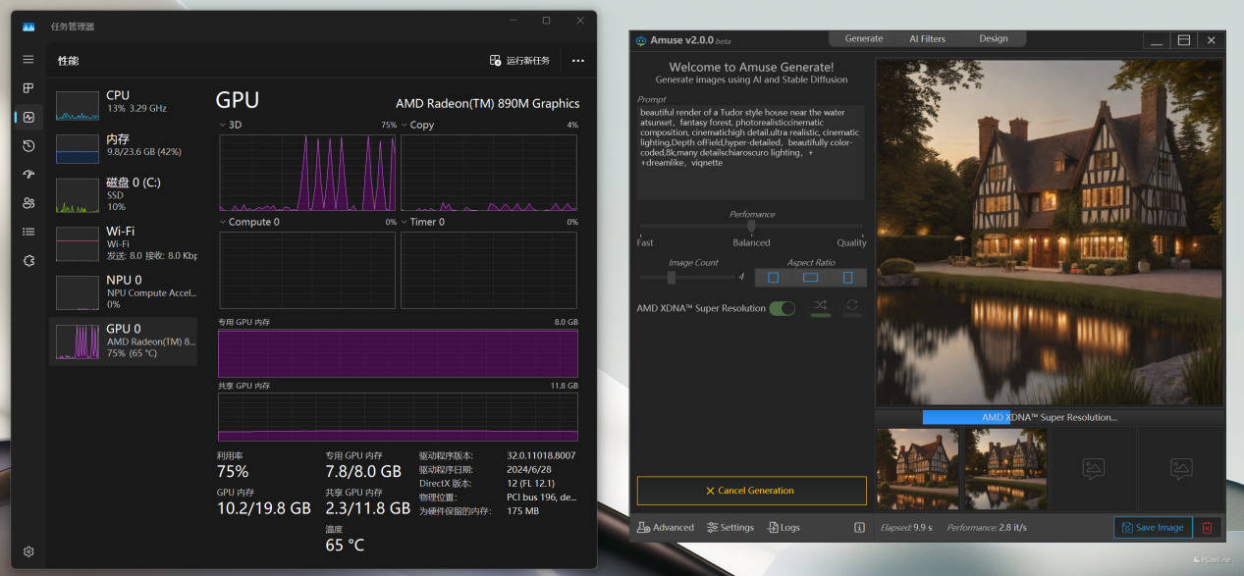The width and height of the screenshot is (1244, 576).
Task: Select landscape aspect ratio
Action: (x=810, y=278)
